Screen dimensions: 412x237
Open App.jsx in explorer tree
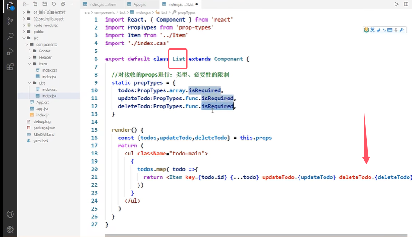[42, 109]
